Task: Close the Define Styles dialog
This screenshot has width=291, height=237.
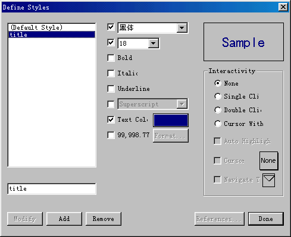Action: click(x=283, y=7)
